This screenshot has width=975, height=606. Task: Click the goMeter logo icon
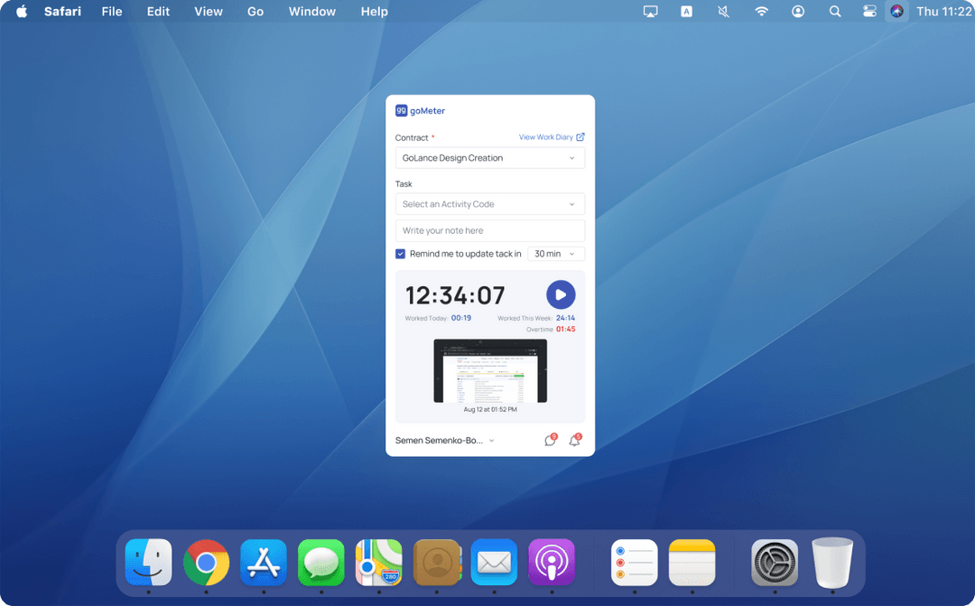click(401, 110)
